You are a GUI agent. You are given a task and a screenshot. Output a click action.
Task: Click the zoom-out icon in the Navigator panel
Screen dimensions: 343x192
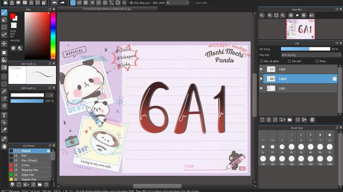[283, 15]
